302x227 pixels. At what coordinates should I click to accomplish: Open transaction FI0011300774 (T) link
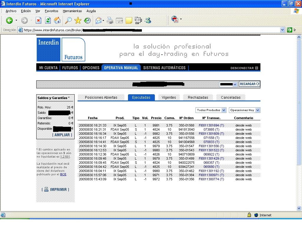pyautogui.click(x=211, y=179)
